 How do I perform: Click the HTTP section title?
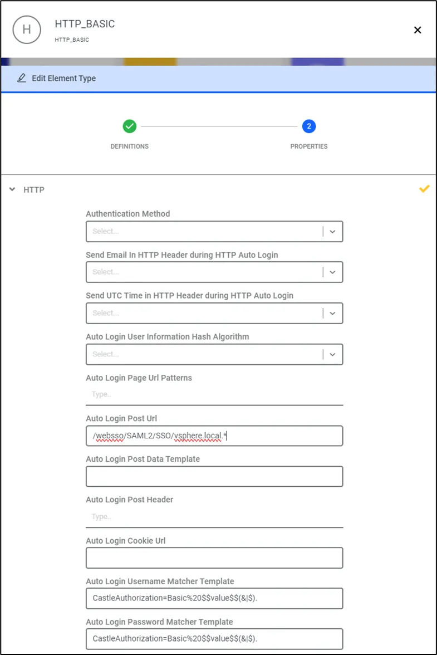34,189
